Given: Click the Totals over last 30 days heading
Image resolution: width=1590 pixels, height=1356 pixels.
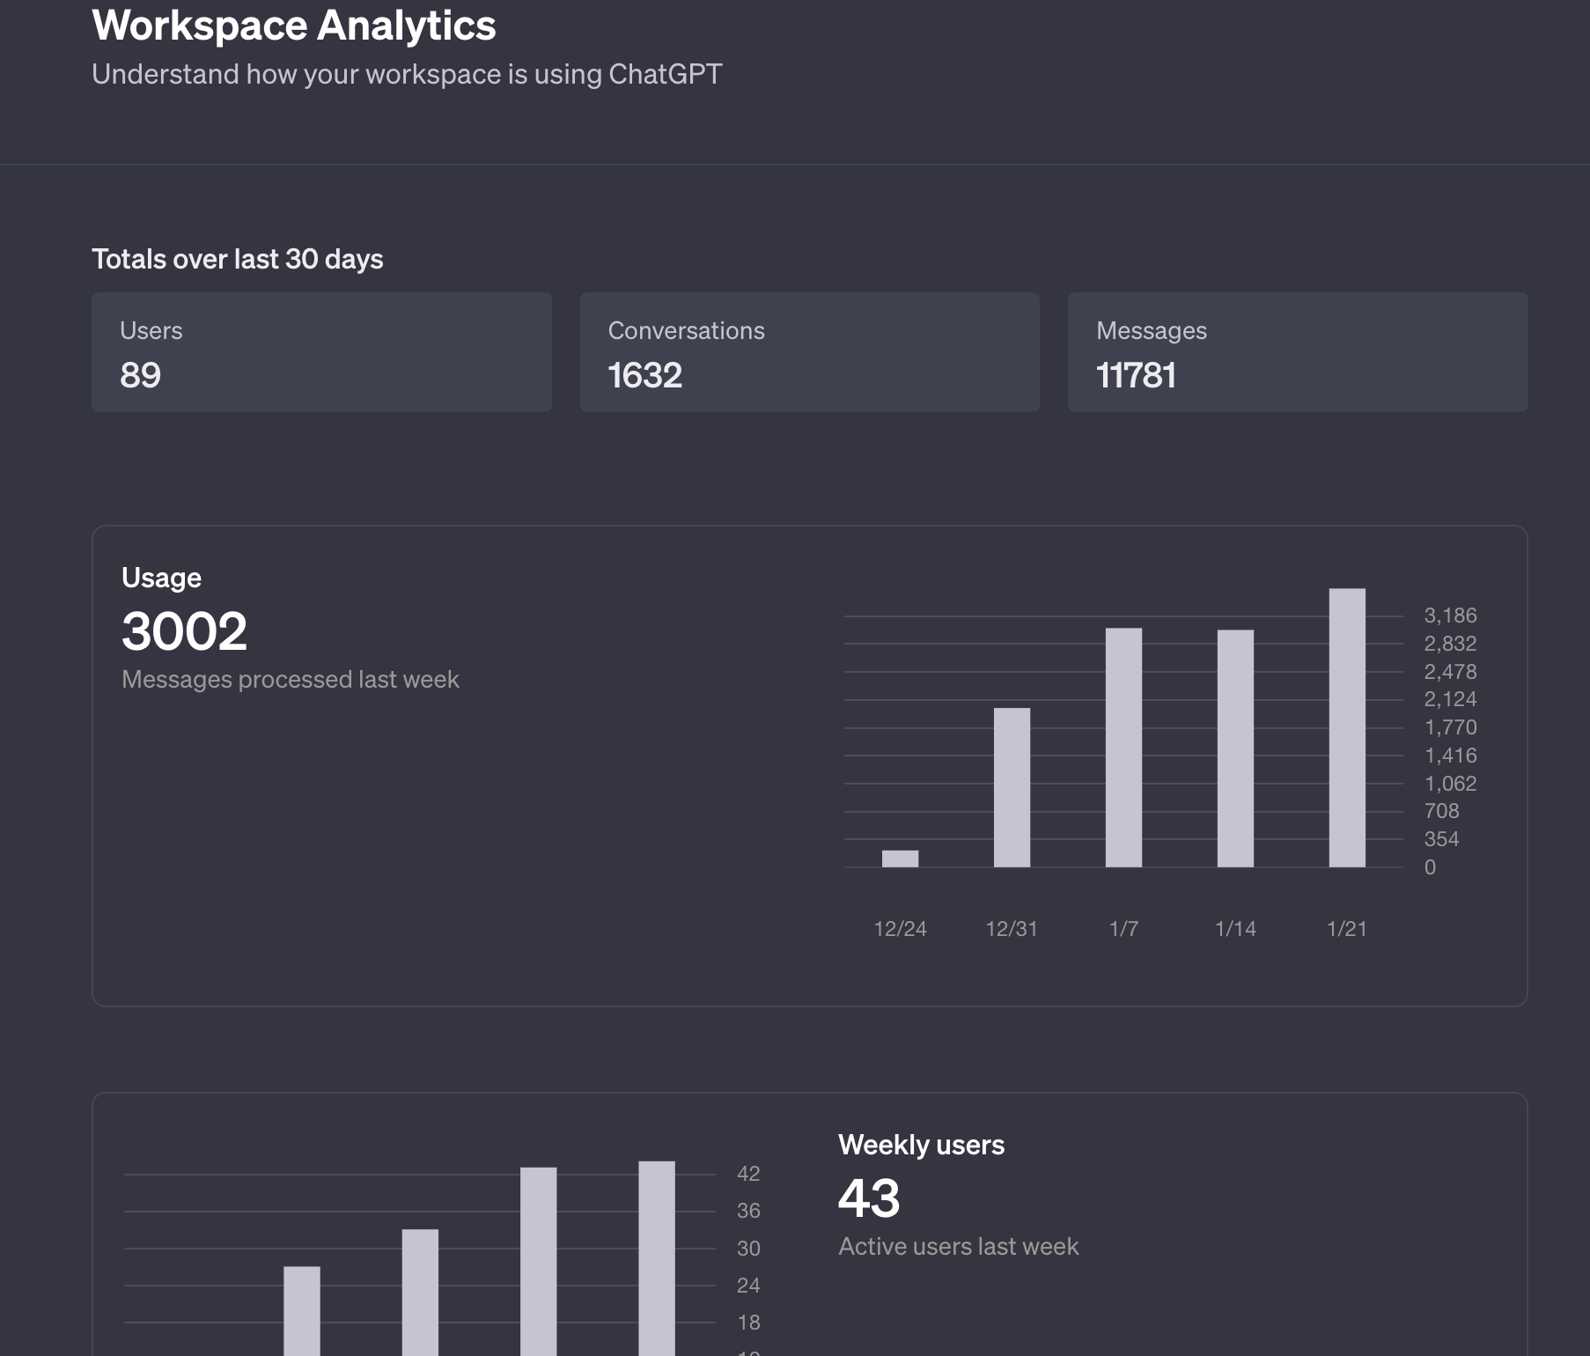Looking at the screenshot, I should [x=238, y=259].
